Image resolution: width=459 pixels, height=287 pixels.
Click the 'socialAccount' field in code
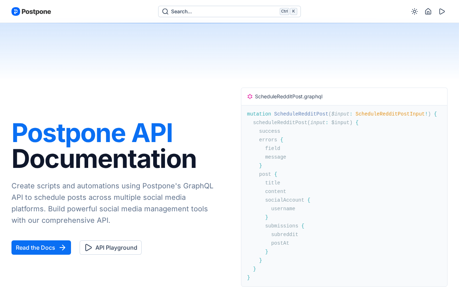(x=285, y=200)
